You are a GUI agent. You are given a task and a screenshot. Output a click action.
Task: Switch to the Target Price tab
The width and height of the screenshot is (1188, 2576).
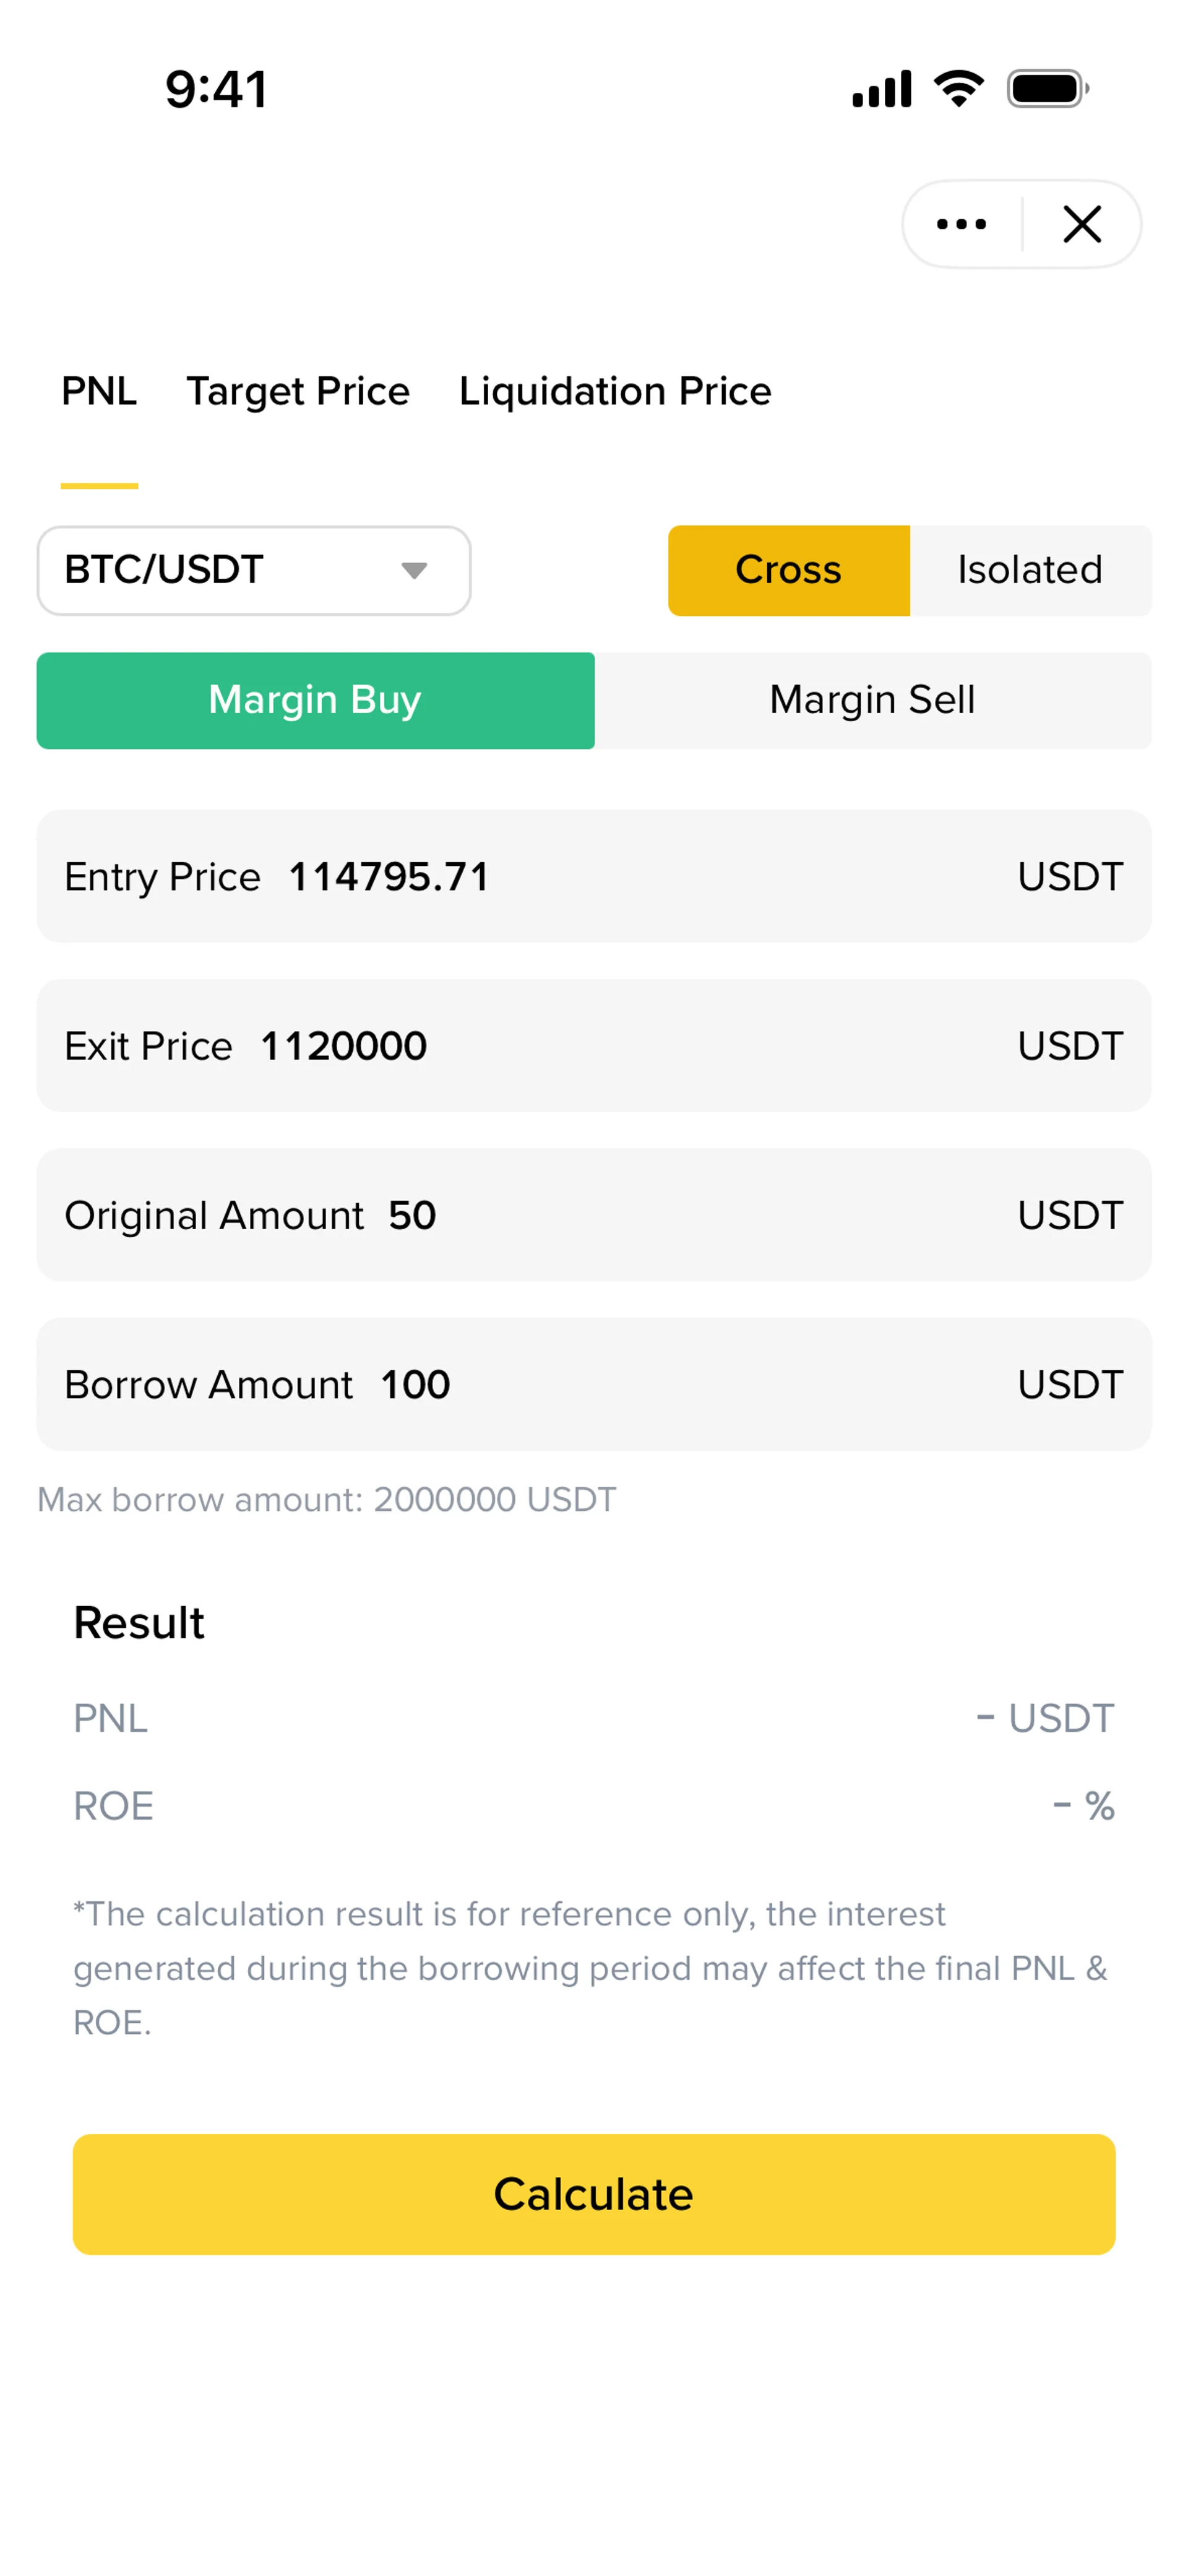(298, 391)
